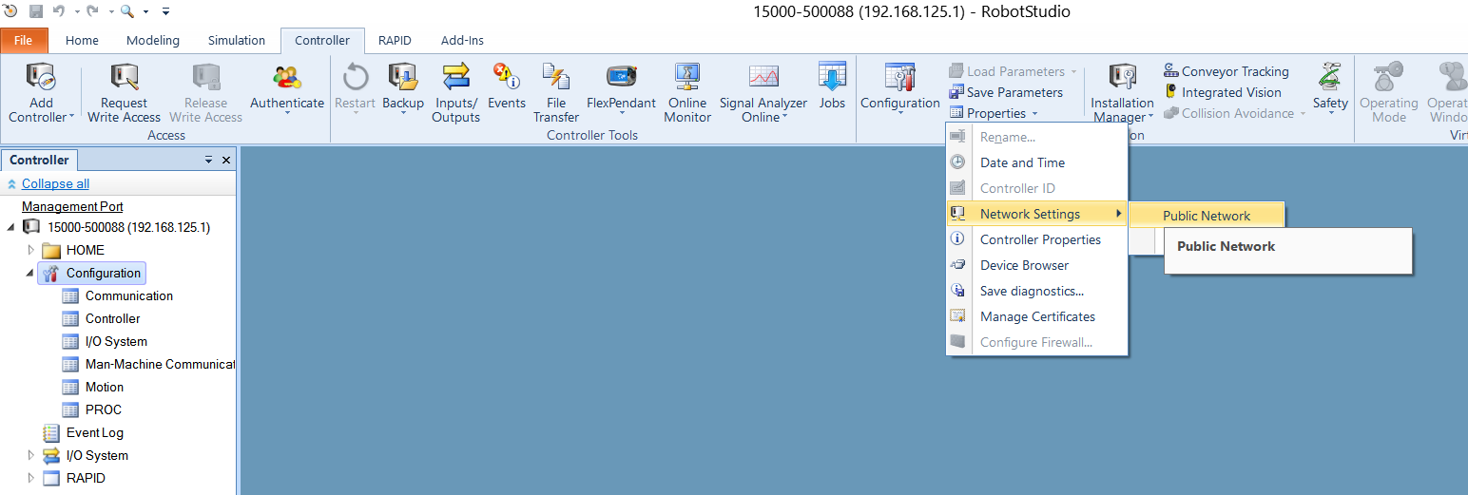
Task: Expand the I/O System node arrow
Action: 31,455
